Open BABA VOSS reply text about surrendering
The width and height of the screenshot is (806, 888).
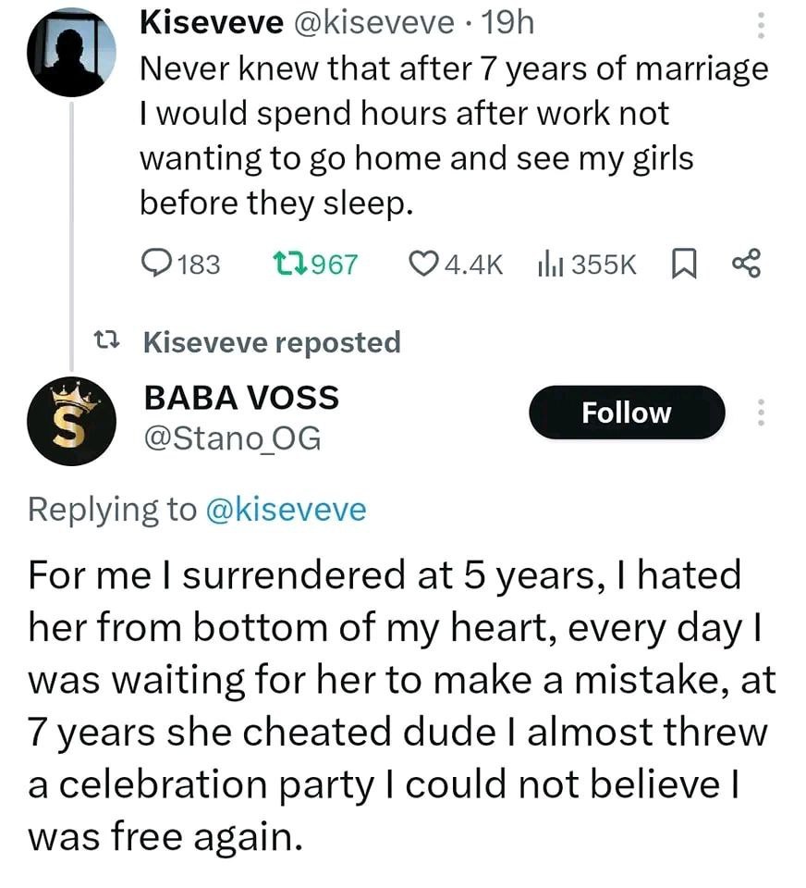402,706
